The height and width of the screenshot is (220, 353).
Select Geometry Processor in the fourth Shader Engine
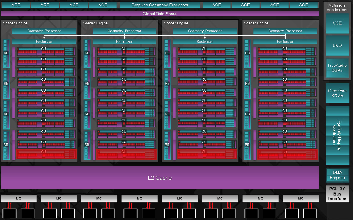(285, 31)
